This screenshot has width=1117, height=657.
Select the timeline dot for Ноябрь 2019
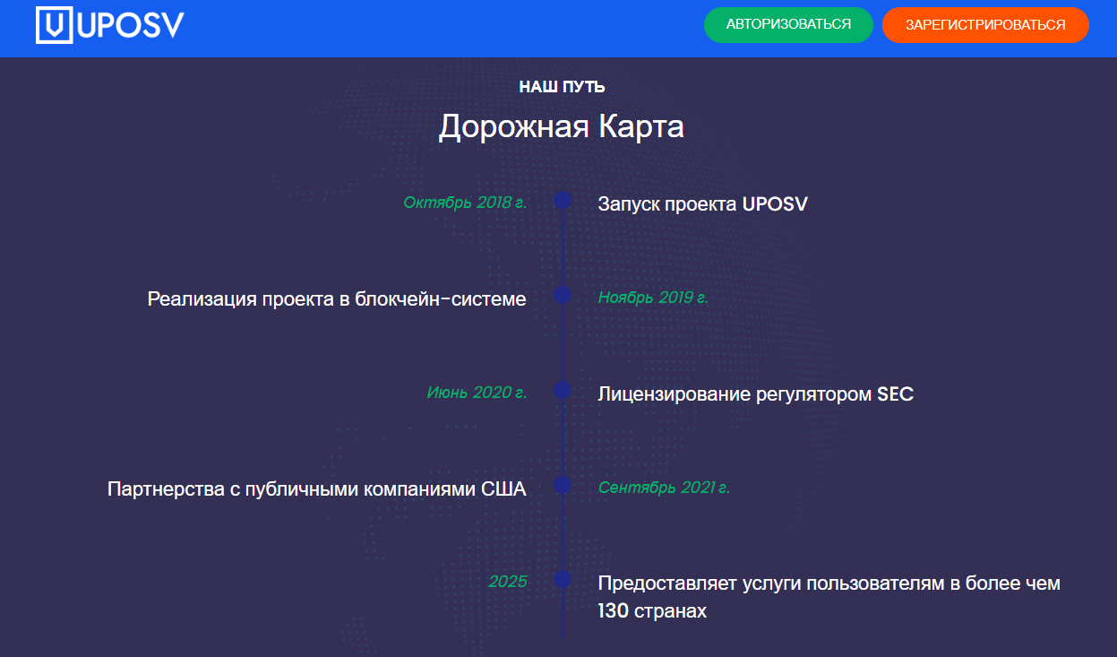[x=563, y=296]
